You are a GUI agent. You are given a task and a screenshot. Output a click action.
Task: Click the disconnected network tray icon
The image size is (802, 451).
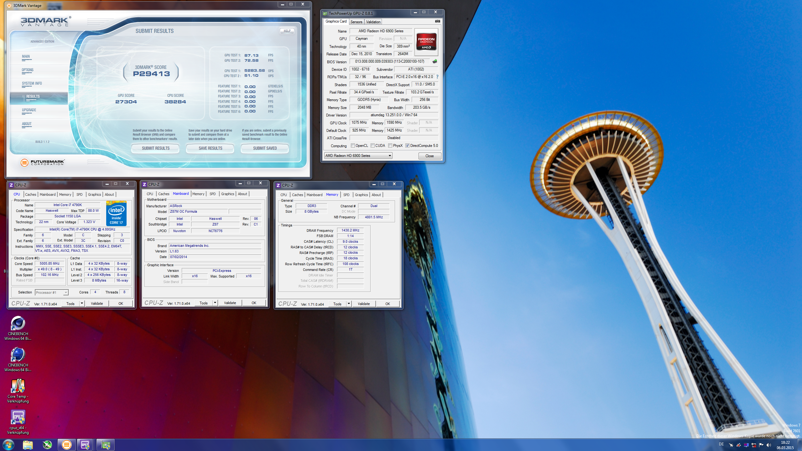point(754,445)
